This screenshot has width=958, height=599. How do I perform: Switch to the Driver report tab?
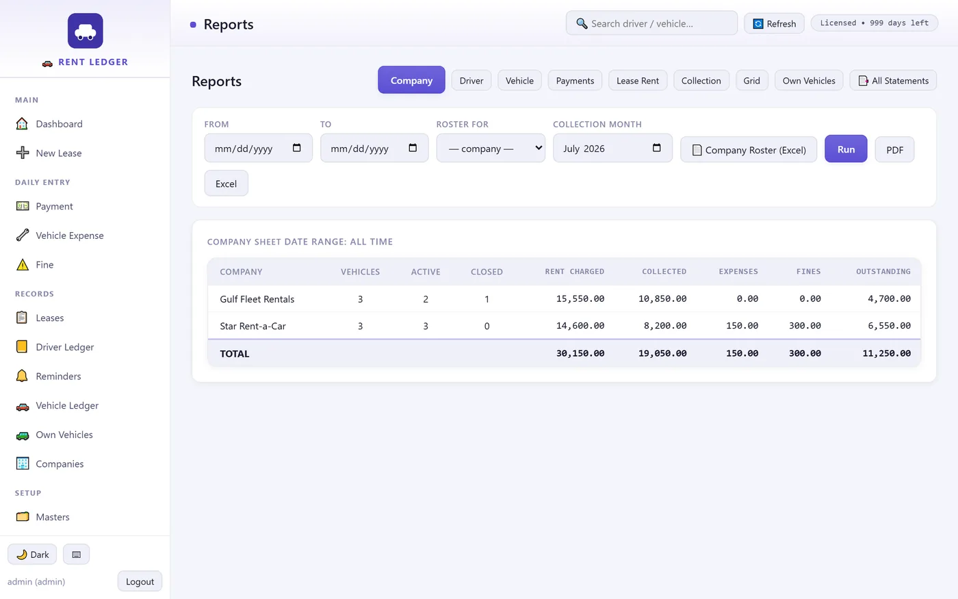[471, 81]
